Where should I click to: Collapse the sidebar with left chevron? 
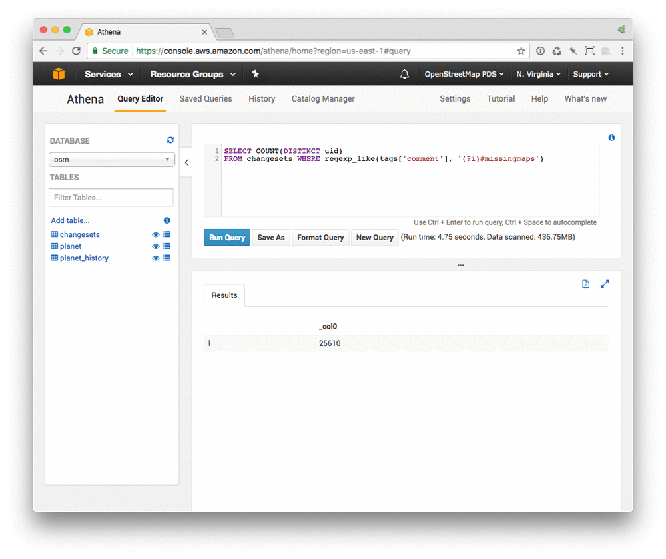[x=186, y=162]
